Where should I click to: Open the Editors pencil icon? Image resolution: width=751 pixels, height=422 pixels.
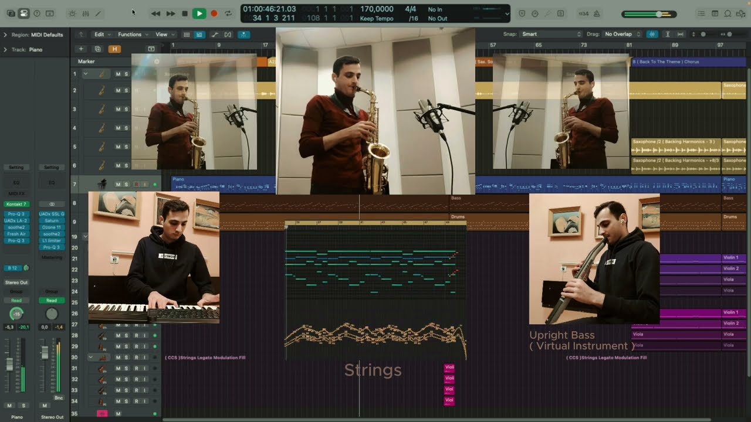99,13
